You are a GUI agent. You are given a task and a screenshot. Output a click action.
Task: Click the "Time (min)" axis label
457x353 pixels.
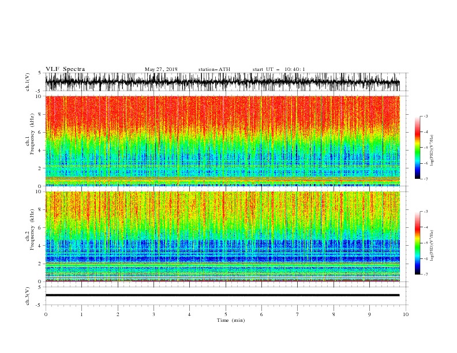point(231,320)
